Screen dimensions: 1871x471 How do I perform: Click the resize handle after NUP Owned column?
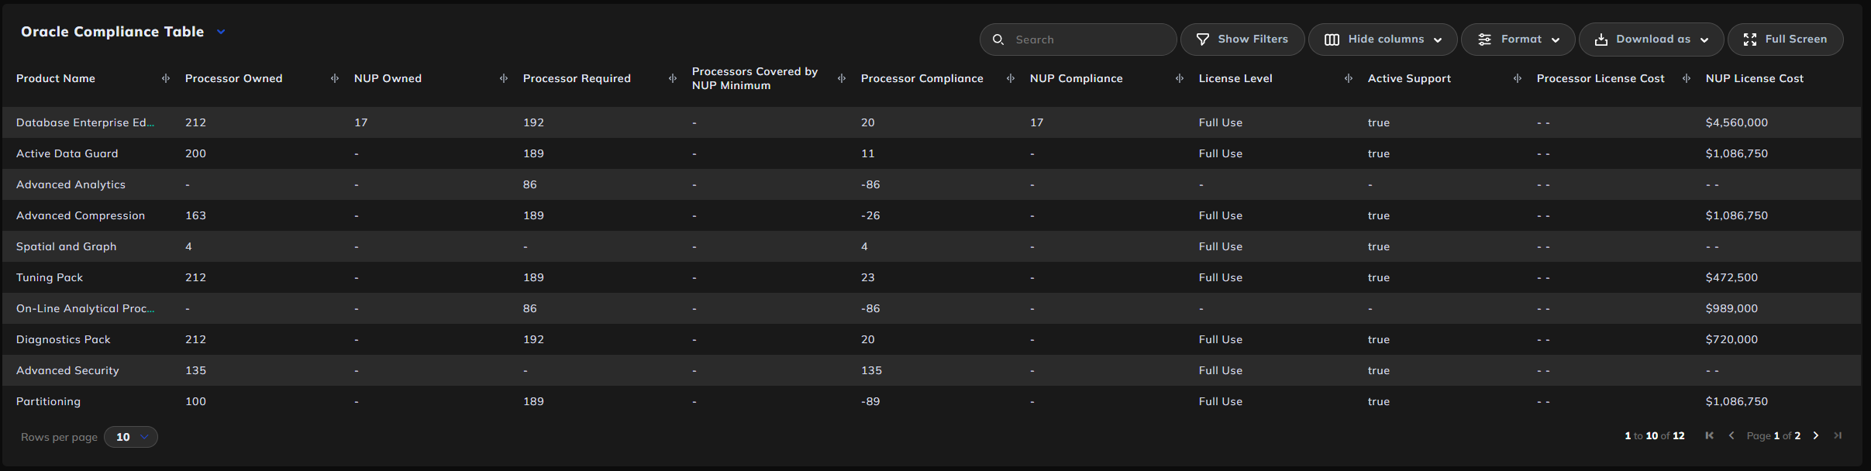(x=504, y=78)
